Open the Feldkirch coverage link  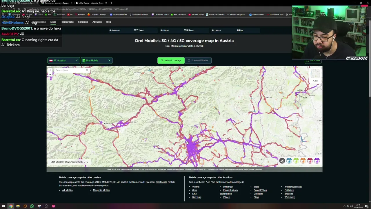tap(289, 190)
